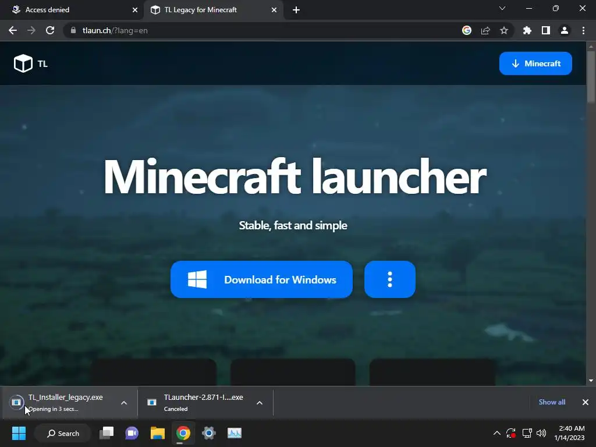Open the network tray icon
This screenshot has width=596, height=447.
527,433
